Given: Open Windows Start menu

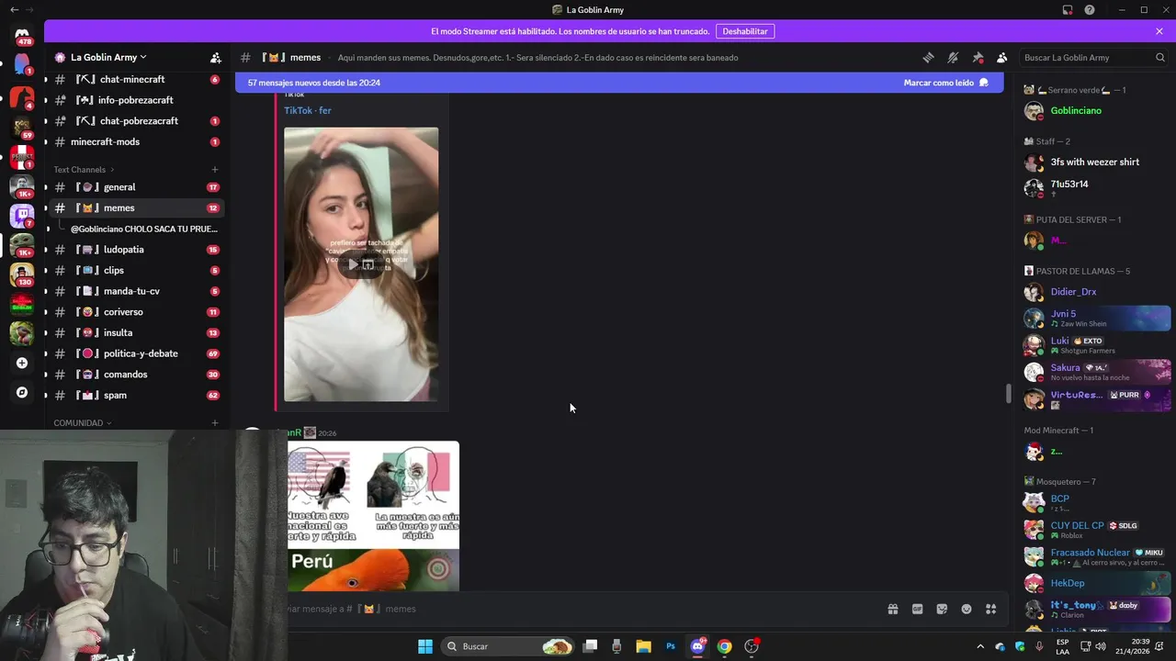Looking at the screenshot, I should click(x=424, y=646).
